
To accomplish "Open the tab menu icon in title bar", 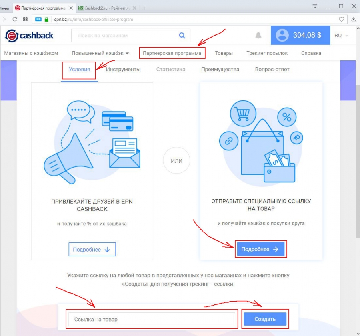I will [x=315, y=6].
